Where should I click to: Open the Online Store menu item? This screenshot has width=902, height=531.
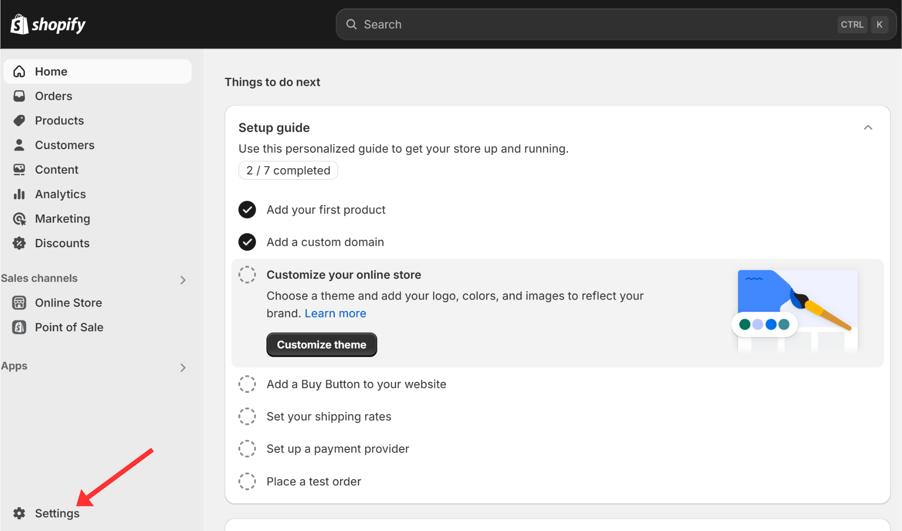(x=69, y=302)
